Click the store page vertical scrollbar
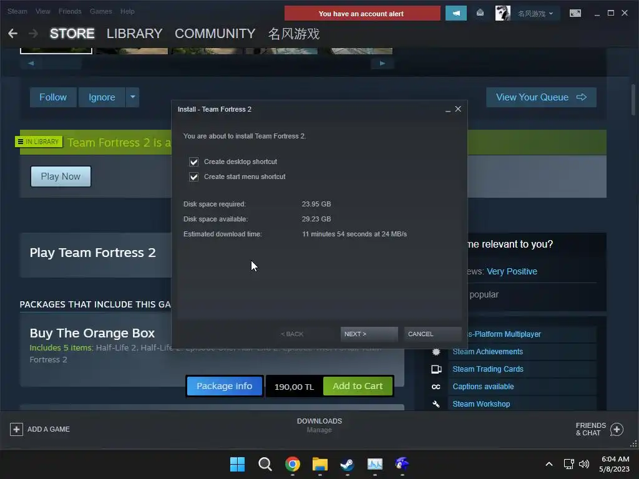The image size is (639, 479). pyautogui.click(x=633, y=100)
